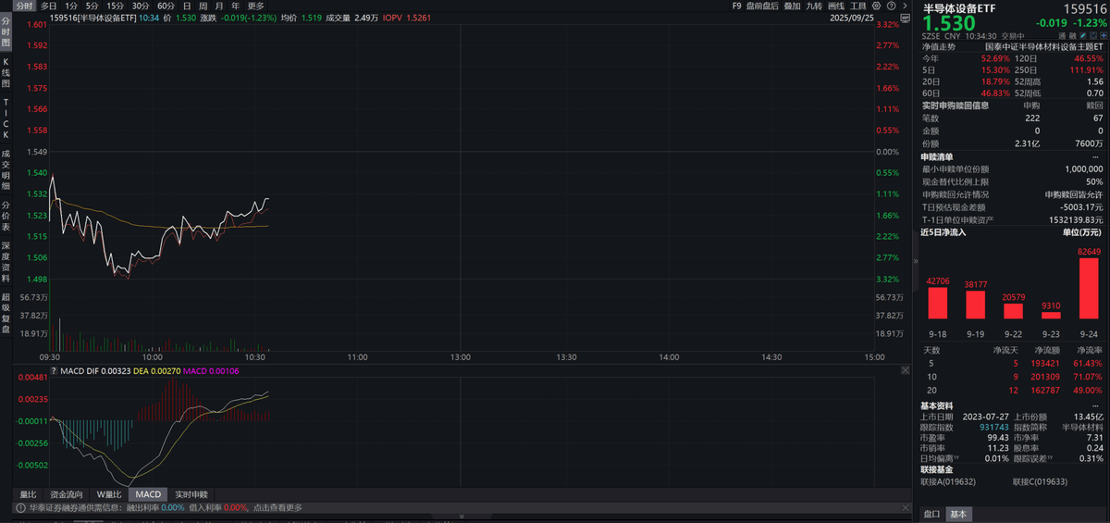Screen dimensions: 1110x523
Task: Expand the right arrow chevron in toolbar
Action: 905,6
